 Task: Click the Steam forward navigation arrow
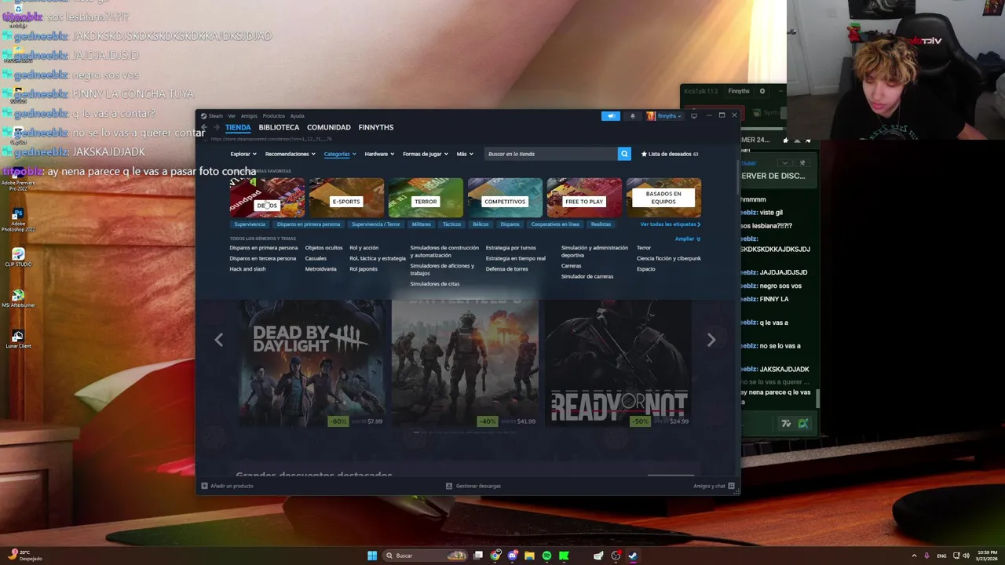coord(217,127)
